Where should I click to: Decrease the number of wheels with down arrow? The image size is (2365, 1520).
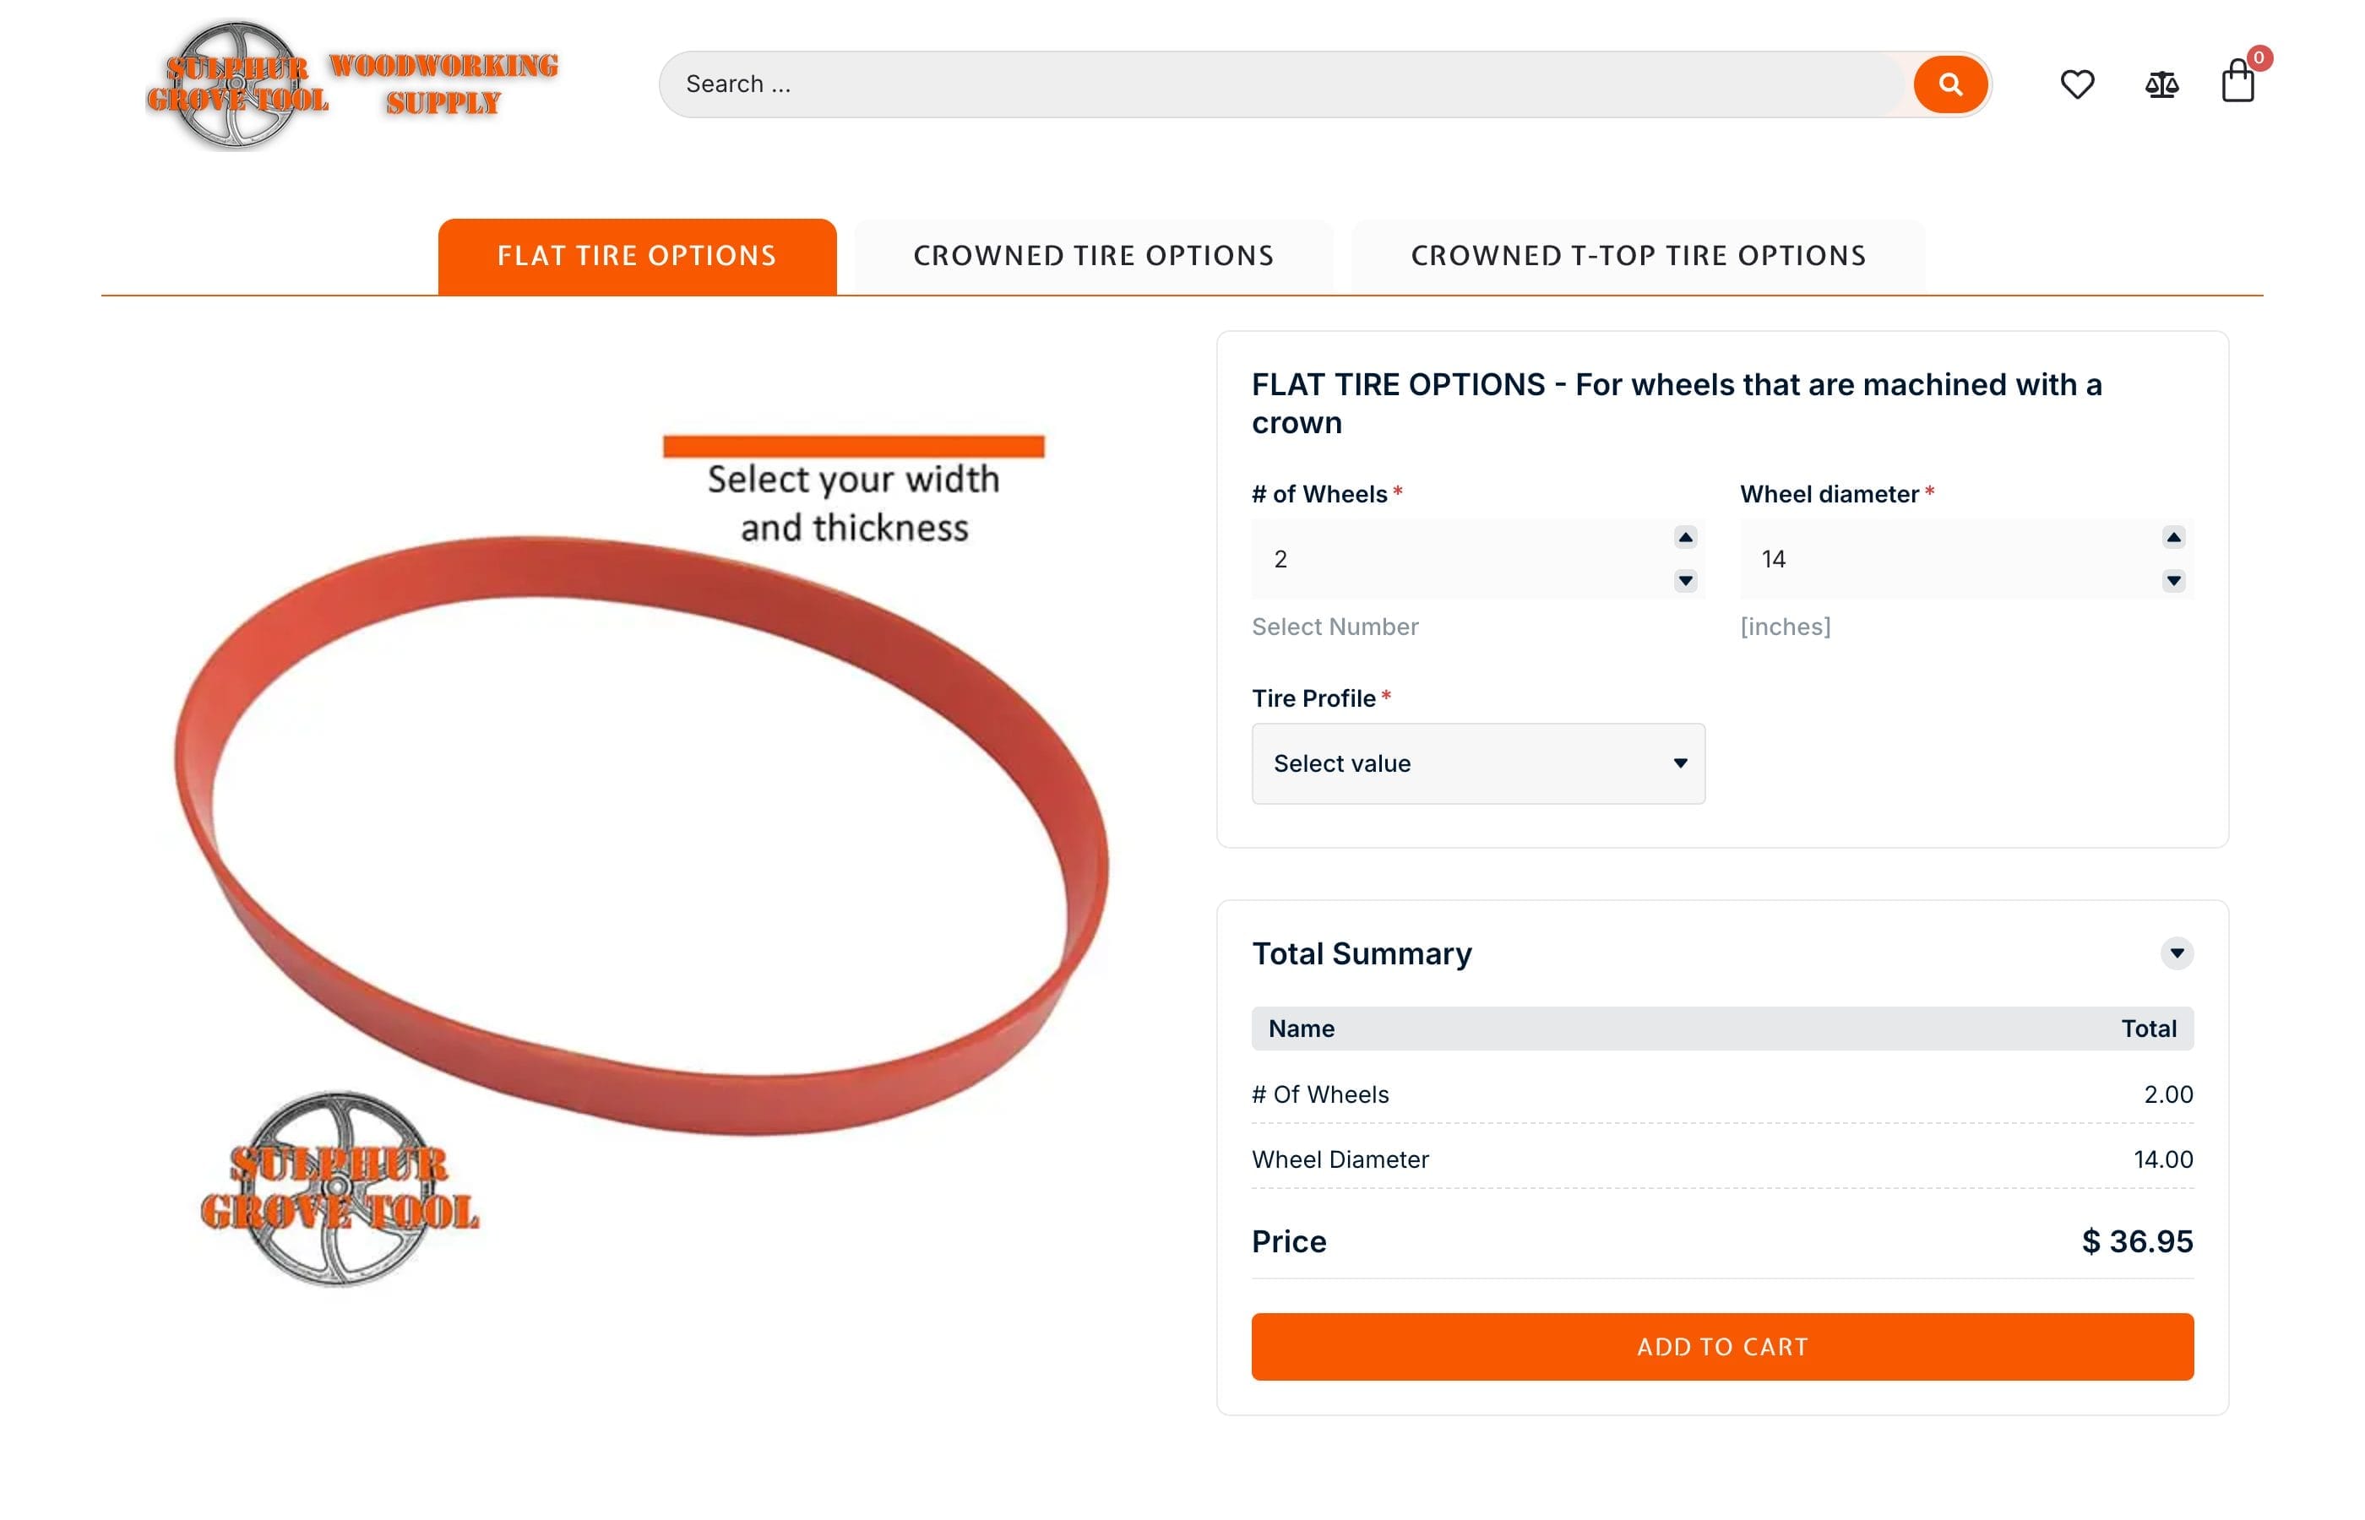1685,580
